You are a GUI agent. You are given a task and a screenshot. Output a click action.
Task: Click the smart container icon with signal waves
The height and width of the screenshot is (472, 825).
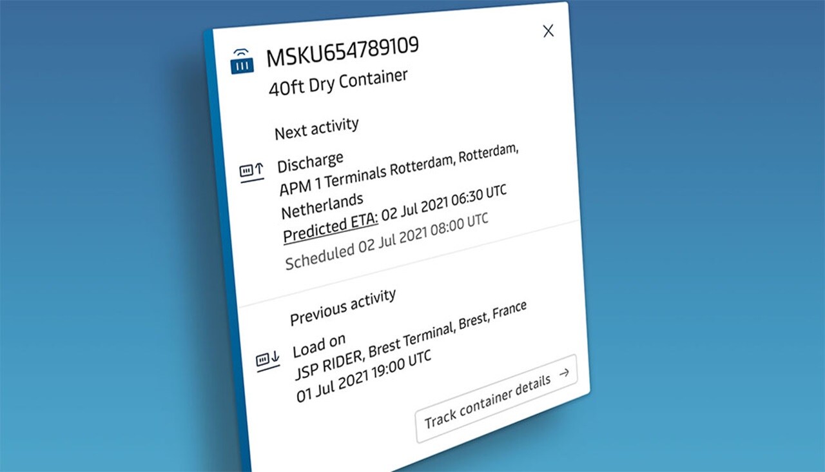coord(242,59)
